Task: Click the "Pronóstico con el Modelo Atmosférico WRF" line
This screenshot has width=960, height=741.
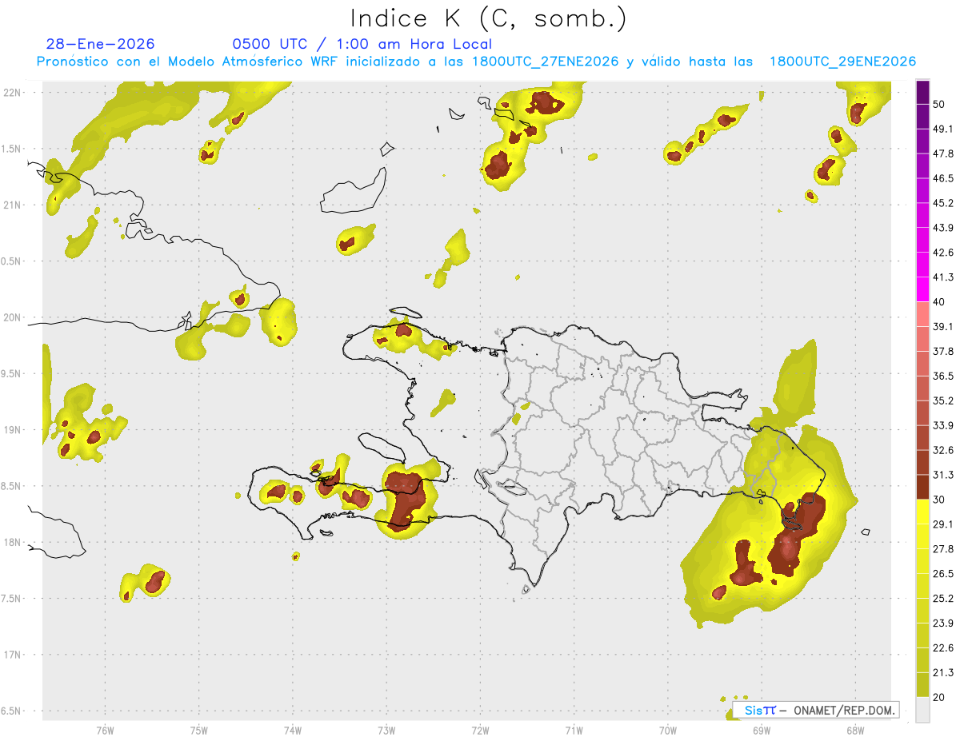Action: (476, 62)
